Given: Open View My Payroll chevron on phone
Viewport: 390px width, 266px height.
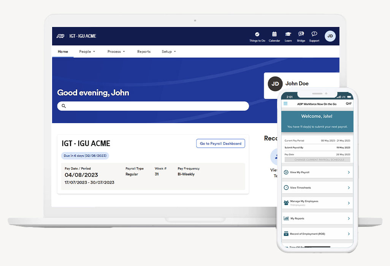Looking at the screenshot, I should pyautogui.click(x=349, y=172).
